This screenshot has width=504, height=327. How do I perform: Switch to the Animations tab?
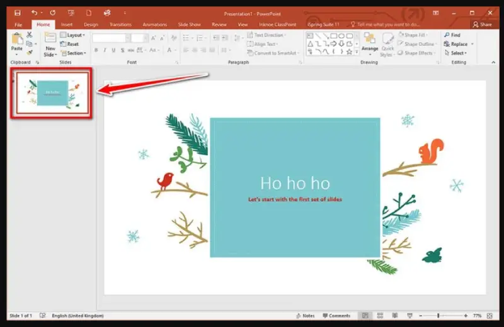[154, 25]
